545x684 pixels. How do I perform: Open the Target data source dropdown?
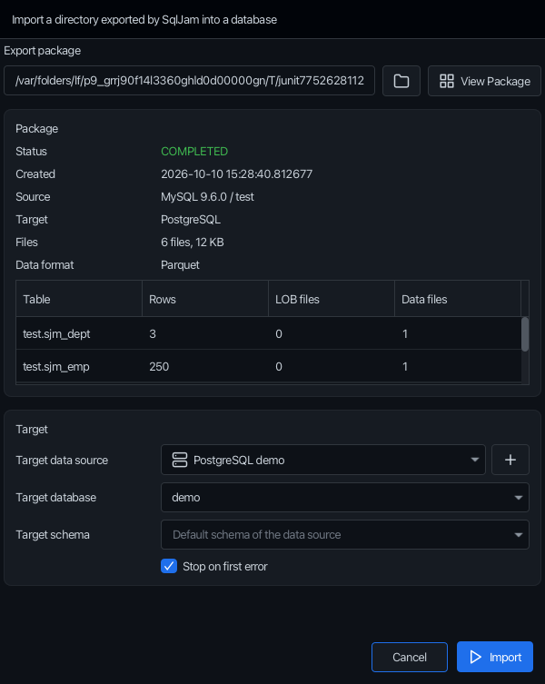tap(322, 460)
